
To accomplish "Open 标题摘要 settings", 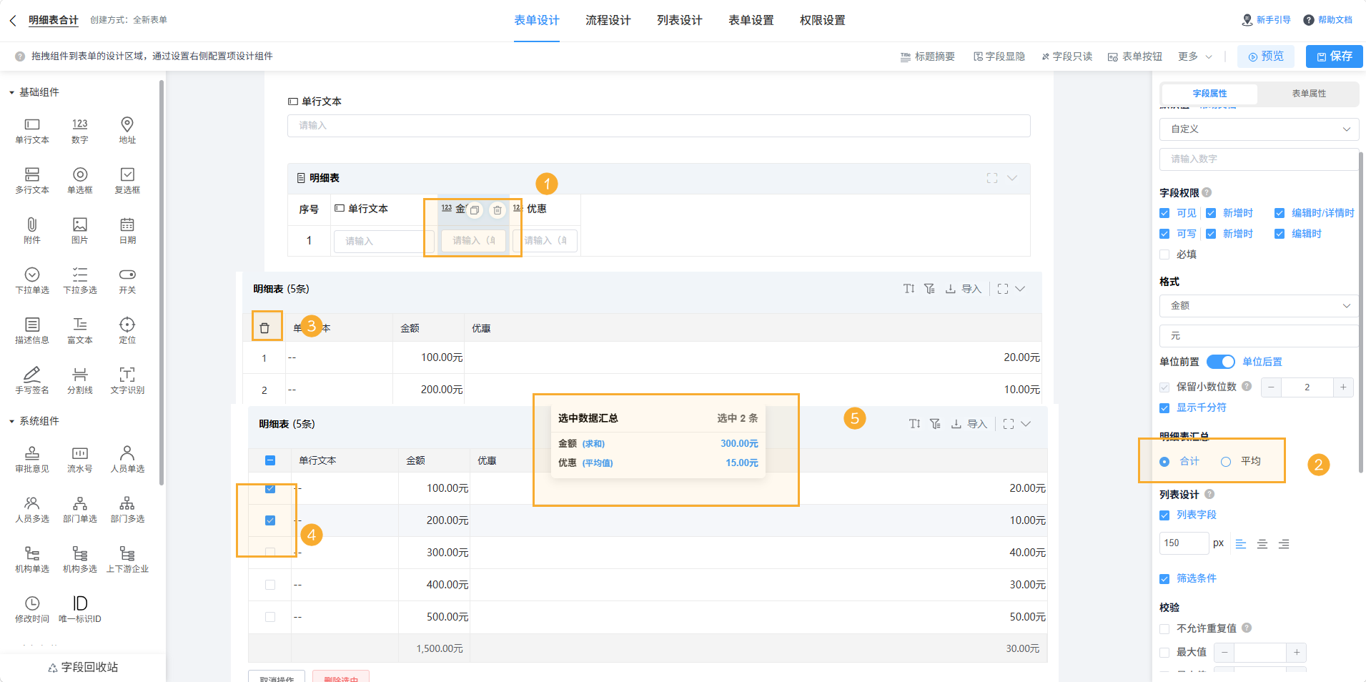I will (928, 56).
